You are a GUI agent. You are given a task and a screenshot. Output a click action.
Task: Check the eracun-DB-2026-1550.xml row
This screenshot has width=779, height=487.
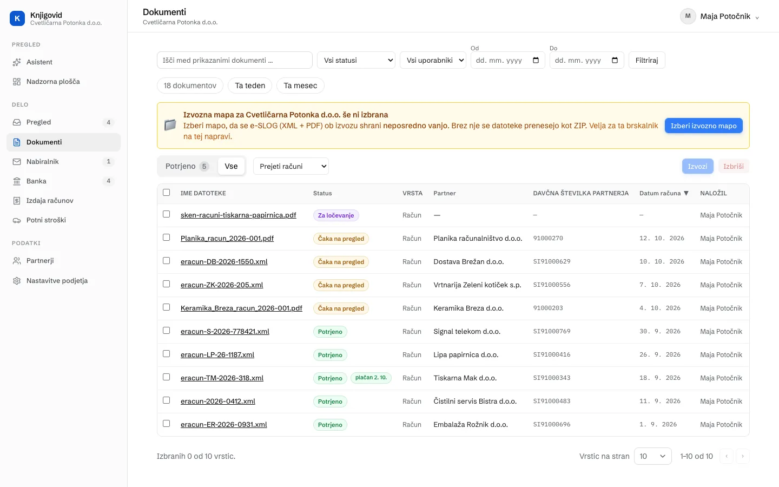click(166, 261)
